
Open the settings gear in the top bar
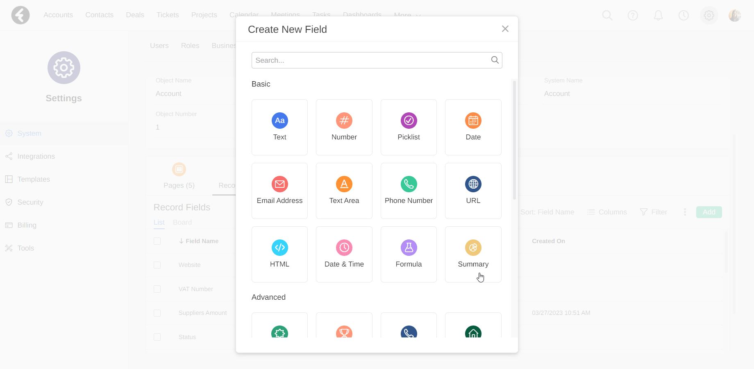pos(709,15)
